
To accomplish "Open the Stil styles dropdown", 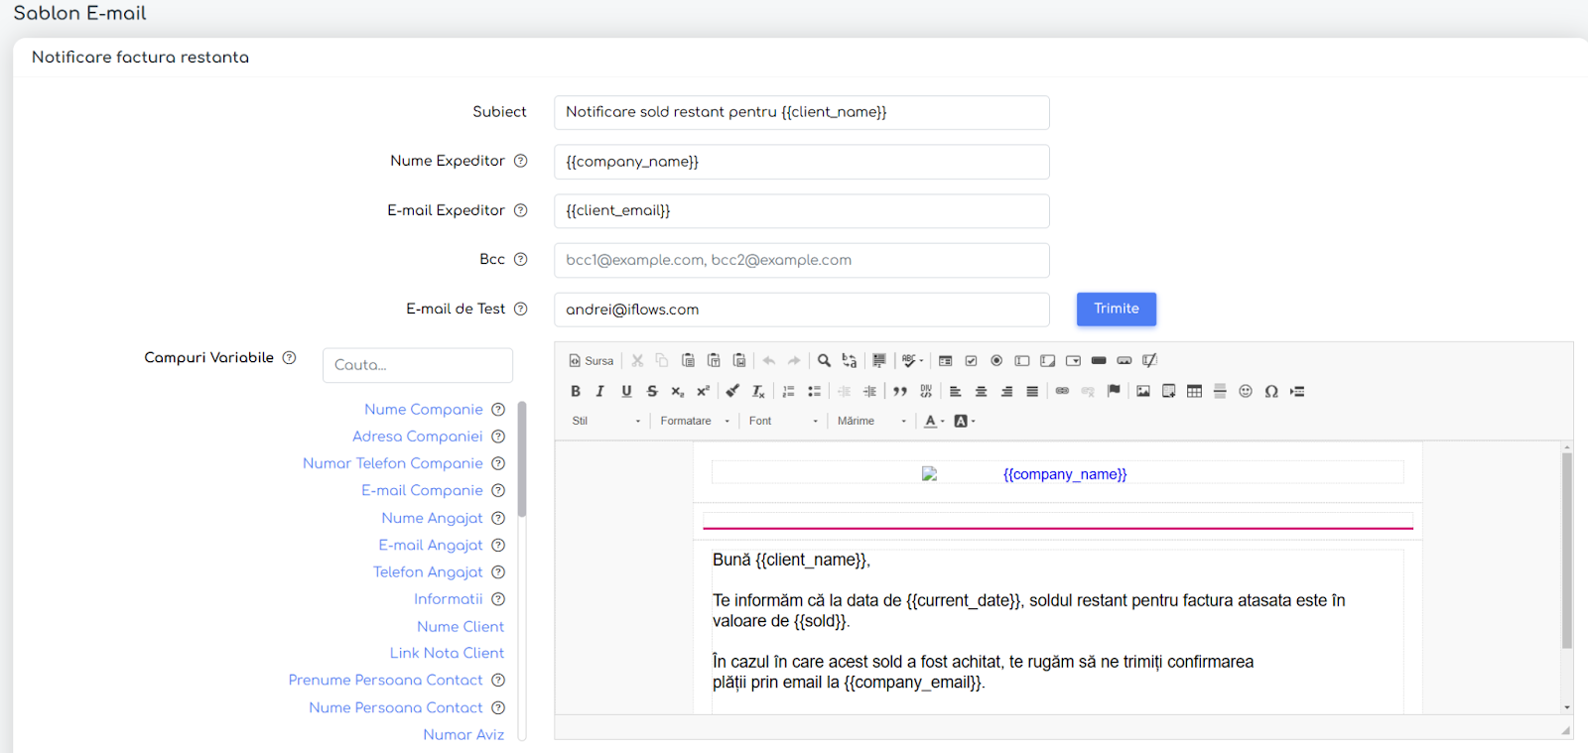I will click(x=605, y=421).
